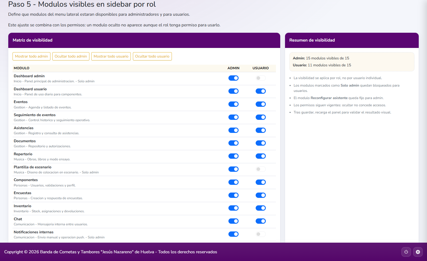Disable the USUARIO toggle for Seguimiento de eventos
This screenshot has height=261, width=427.
click(x=260, y=117)
